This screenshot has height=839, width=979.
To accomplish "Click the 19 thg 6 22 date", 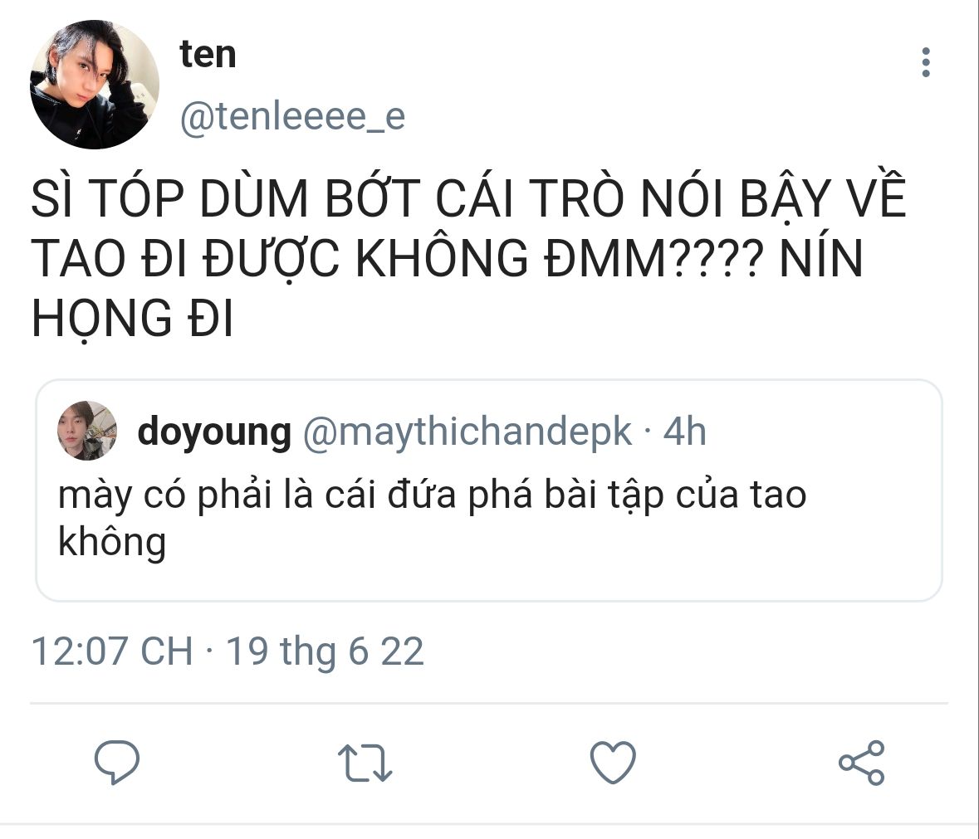I will pos(325,651).
